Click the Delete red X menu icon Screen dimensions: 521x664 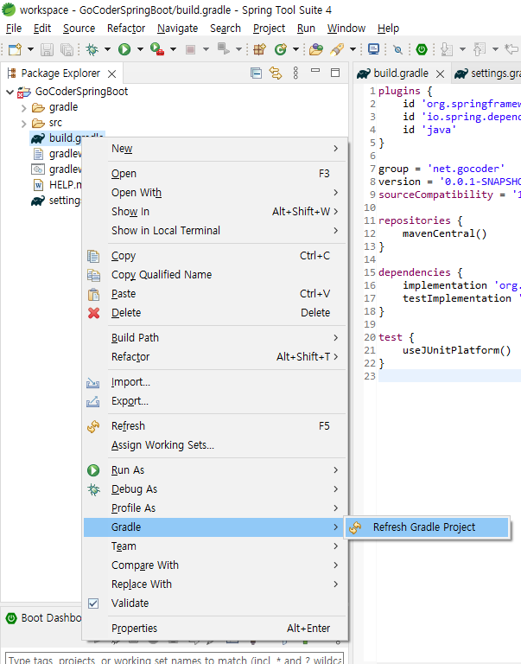pyautogui.click(x=93, y=313)
